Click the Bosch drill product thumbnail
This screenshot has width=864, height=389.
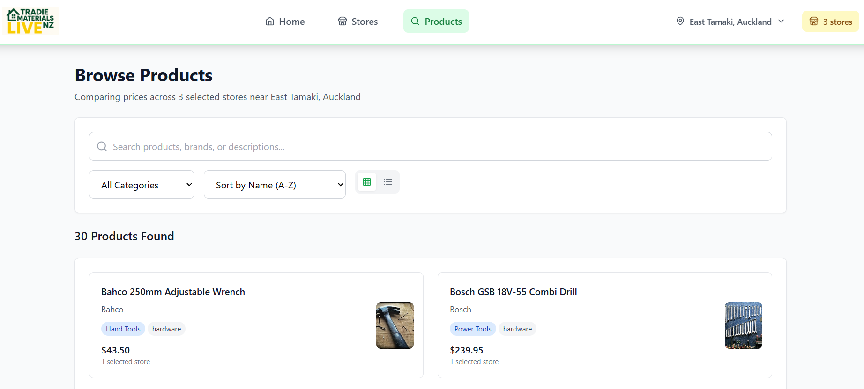click(744, 325)
